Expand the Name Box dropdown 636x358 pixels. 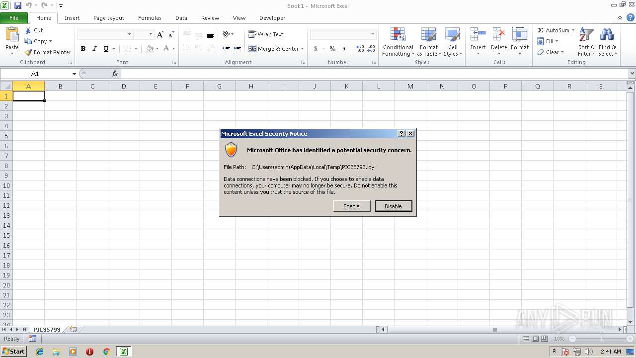pos(74,74)
